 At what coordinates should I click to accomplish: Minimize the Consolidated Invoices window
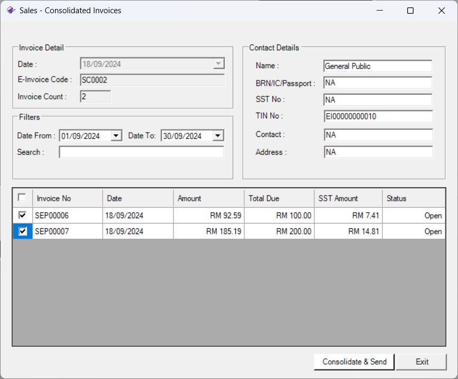click(379, 11)
